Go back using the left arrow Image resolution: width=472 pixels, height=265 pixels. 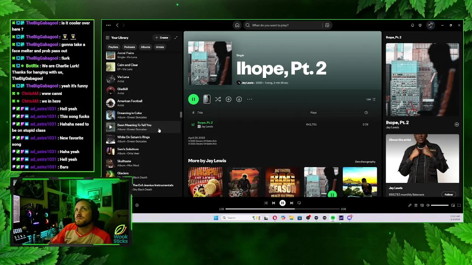(117, 25)
